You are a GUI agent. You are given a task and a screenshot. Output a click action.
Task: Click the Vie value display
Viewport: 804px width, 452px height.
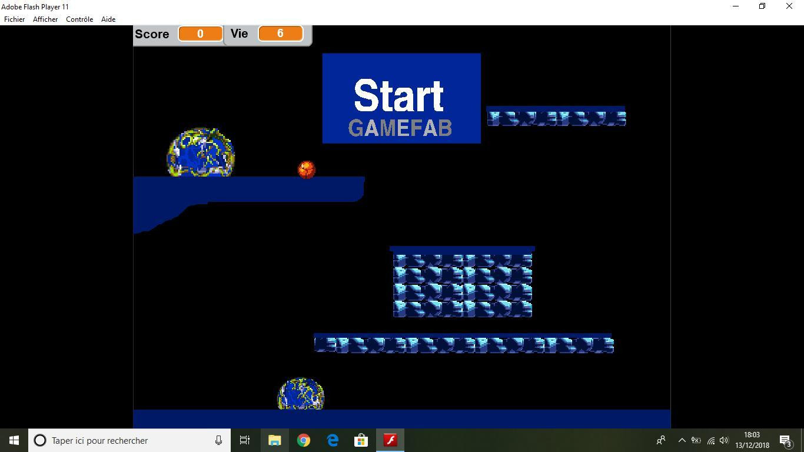click(x=280, y=34)
